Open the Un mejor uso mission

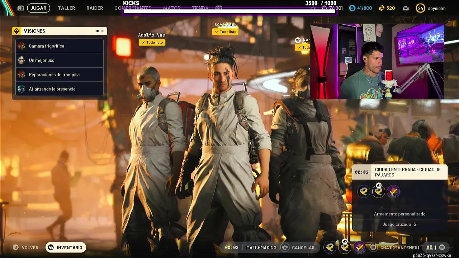[60, 60]
